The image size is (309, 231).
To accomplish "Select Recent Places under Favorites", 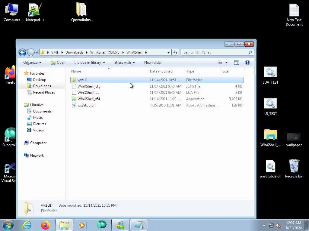I will point(44,92).
